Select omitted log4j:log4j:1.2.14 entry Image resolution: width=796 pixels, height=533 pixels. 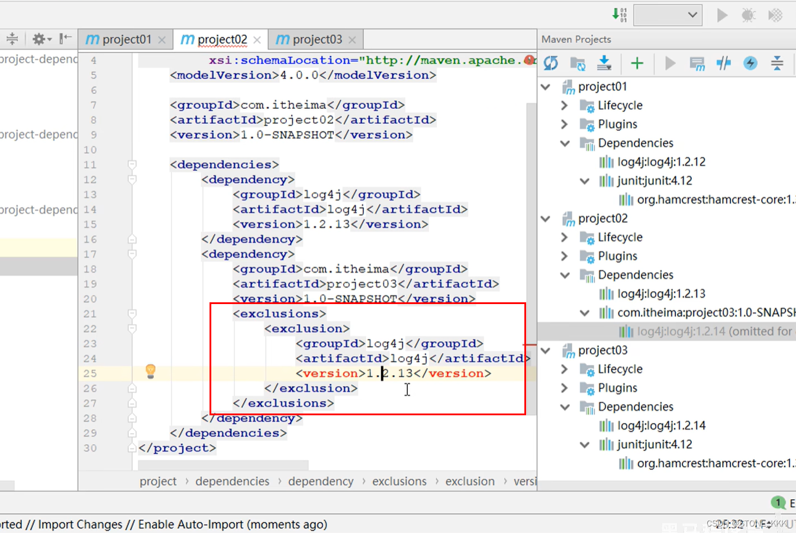pos(706,332)
